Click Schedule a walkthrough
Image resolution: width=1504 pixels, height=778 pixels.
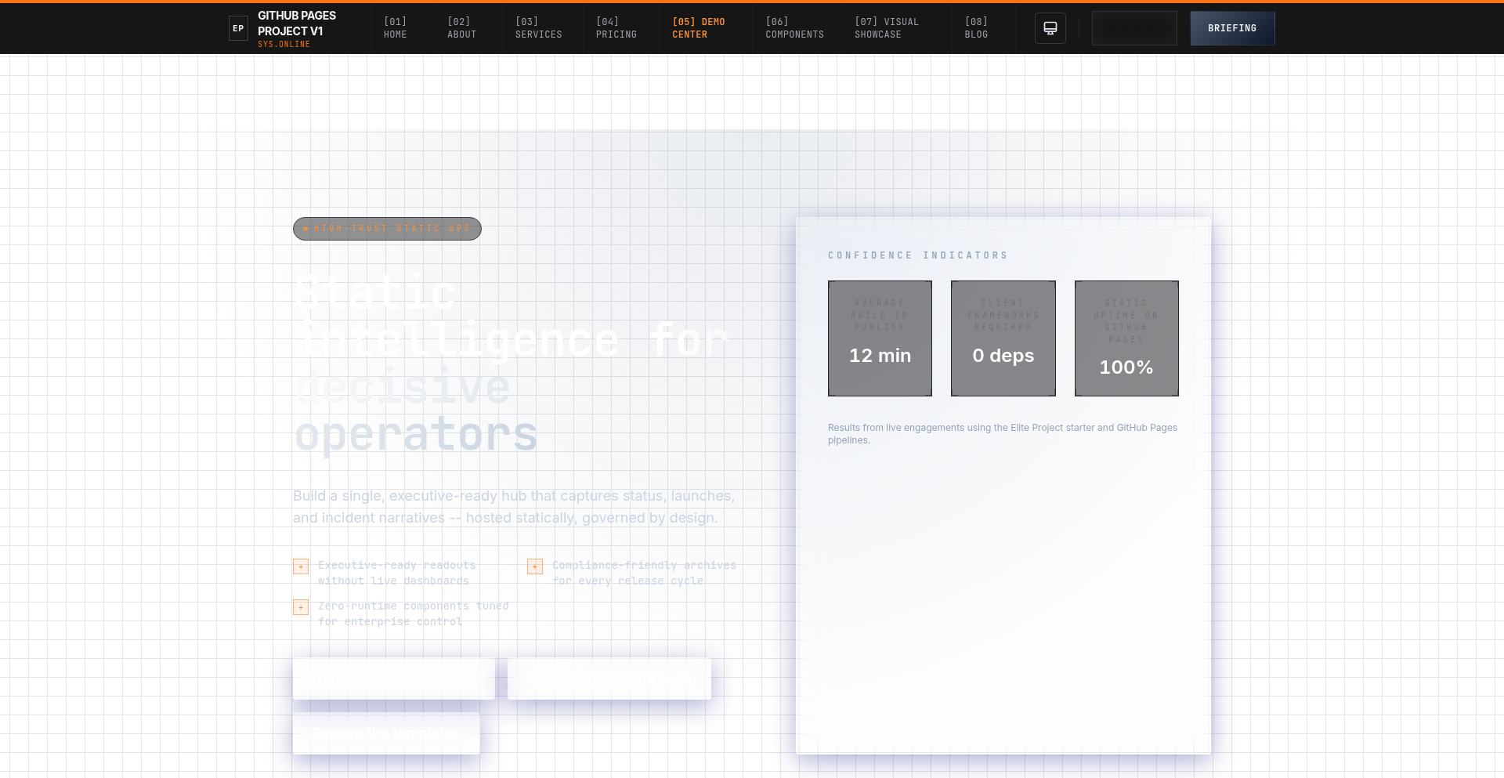pos(609,678)
